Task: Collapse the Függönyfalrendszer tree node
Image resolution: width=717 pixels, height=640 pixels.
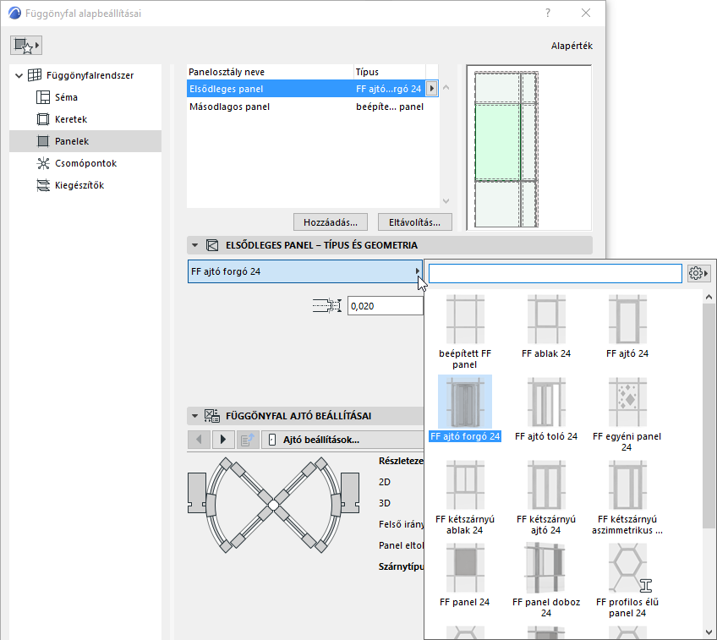Action: click(x=19, y=75)
